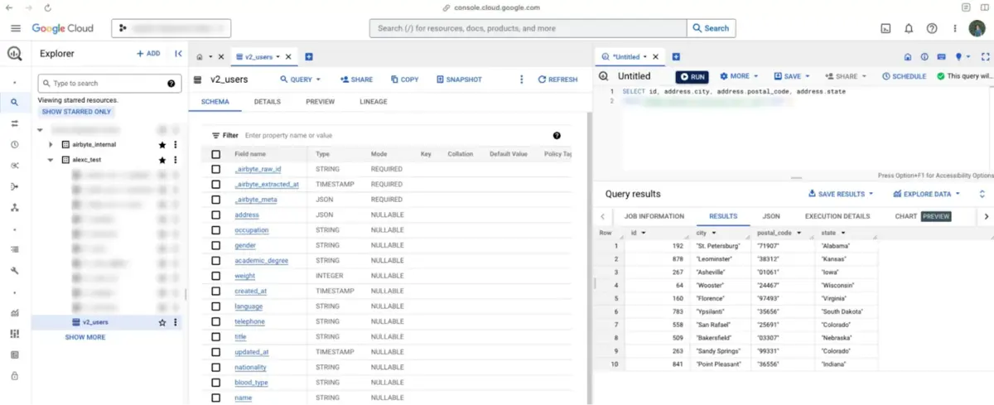
Task: Check the _airbyte_raw_id field checkbox
Action: tap(216, 169)
